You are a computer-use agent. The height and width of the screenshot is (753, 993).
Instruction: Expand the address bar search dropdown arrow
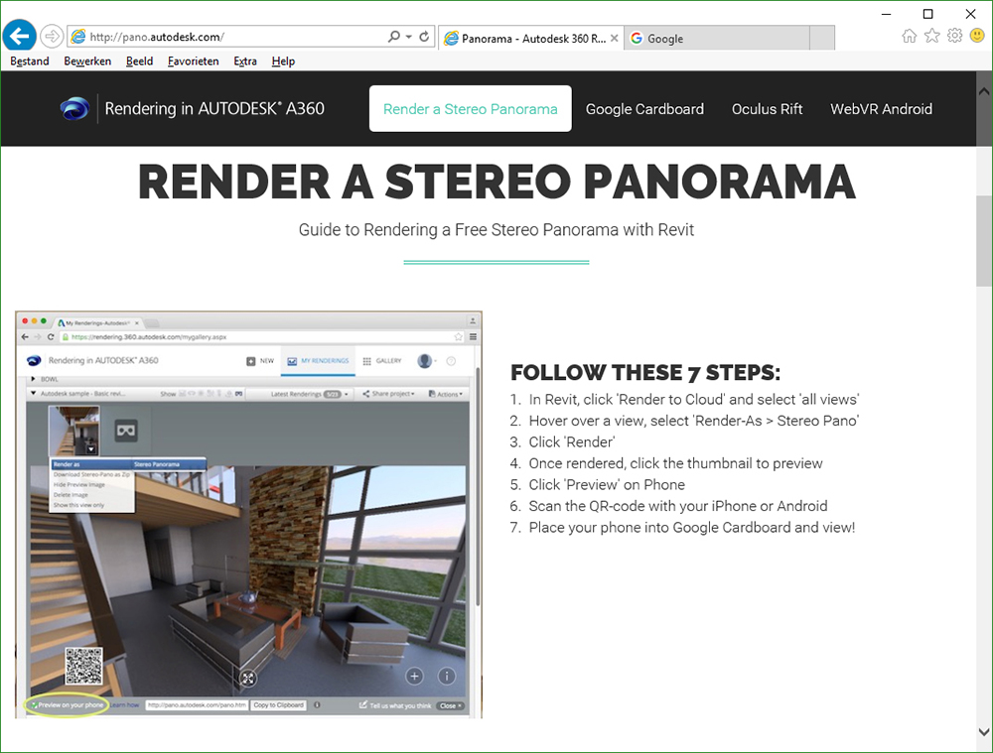408,37
